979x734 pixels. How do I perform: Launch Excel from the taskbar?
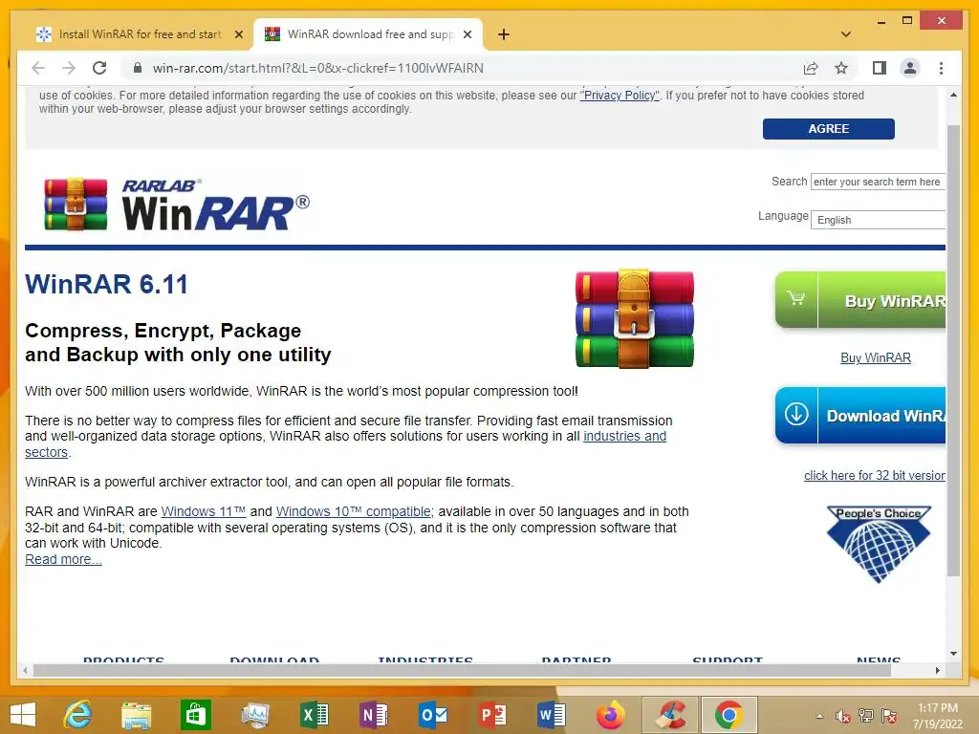click(x=315, y=715)
